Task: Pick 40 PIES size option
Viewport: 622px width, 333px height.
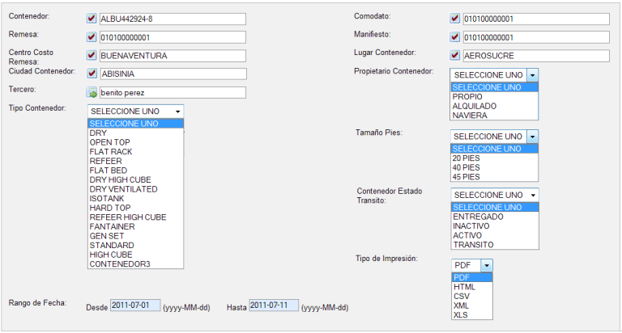Action: tap(466, 167)
